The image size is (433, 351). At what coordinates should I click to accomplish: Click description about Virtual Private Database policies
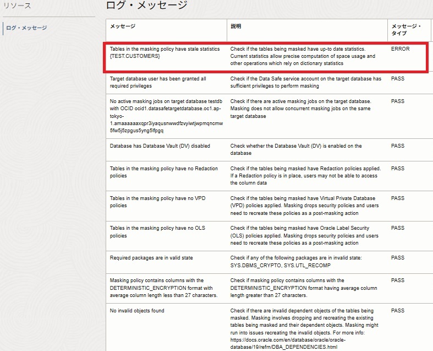click(x=304, y=206)
